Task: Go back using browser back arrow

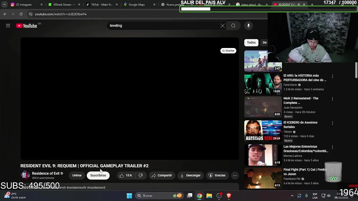Action: (5, 14)
